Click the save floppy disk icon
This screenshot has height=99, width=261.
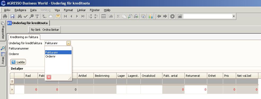pos(12,16)
